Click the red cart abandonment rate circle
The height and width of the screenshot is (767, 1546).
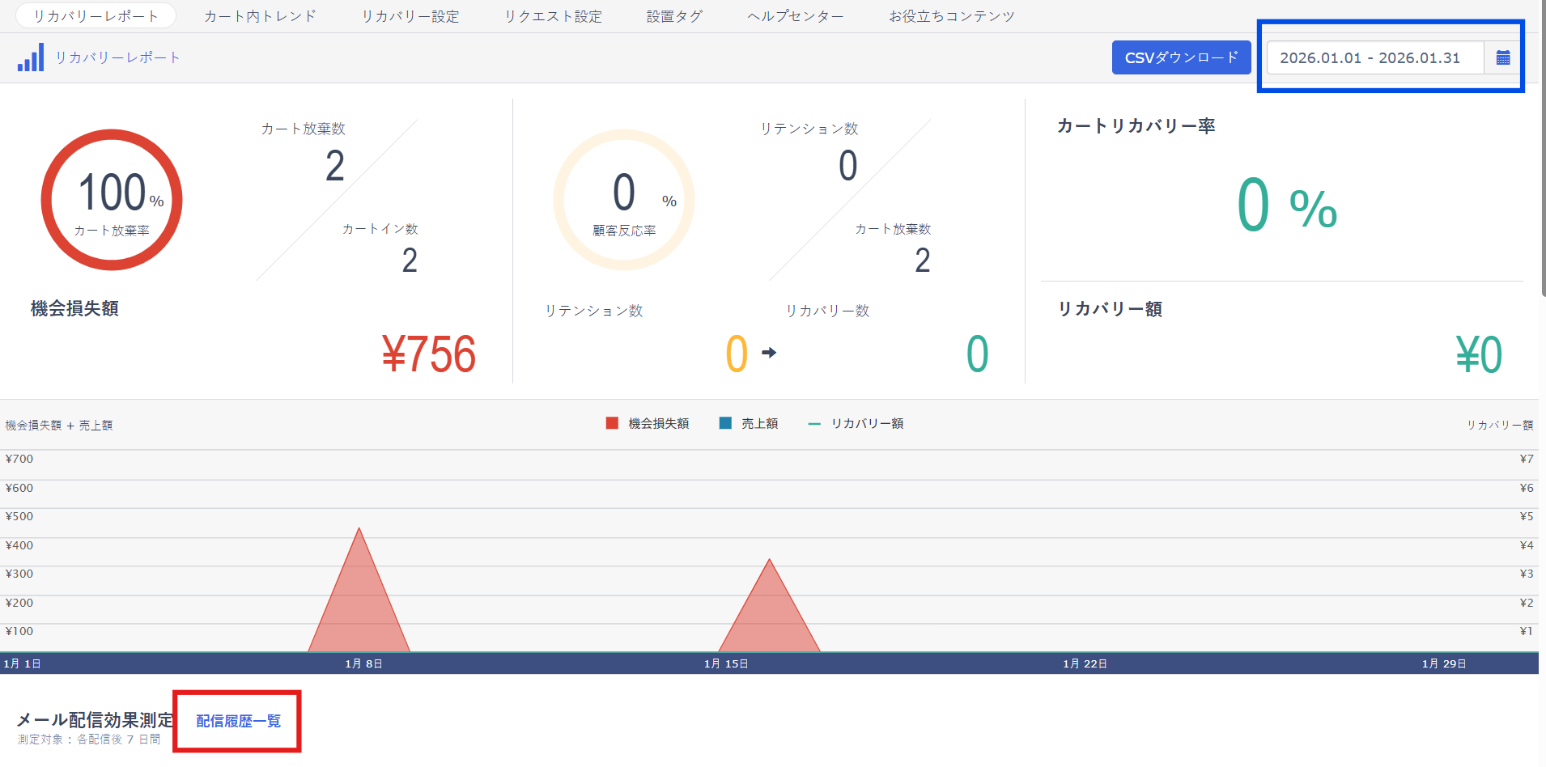[x=112, y=200]
